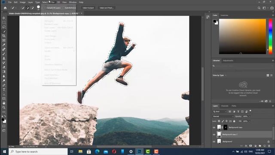Open the Image menu
This screenshot has width=275, height=155.
click(x=23, y=2)
